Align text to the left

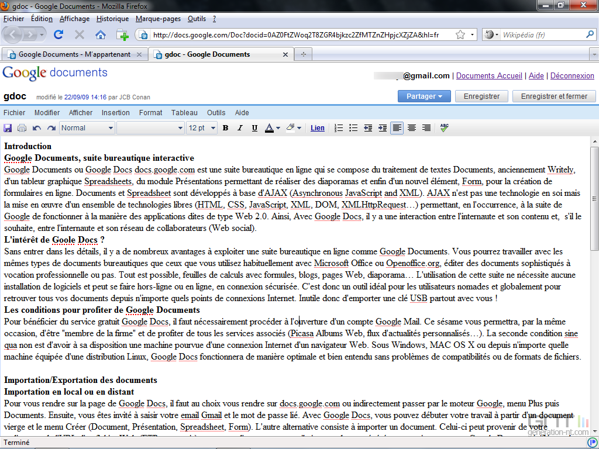397,128
